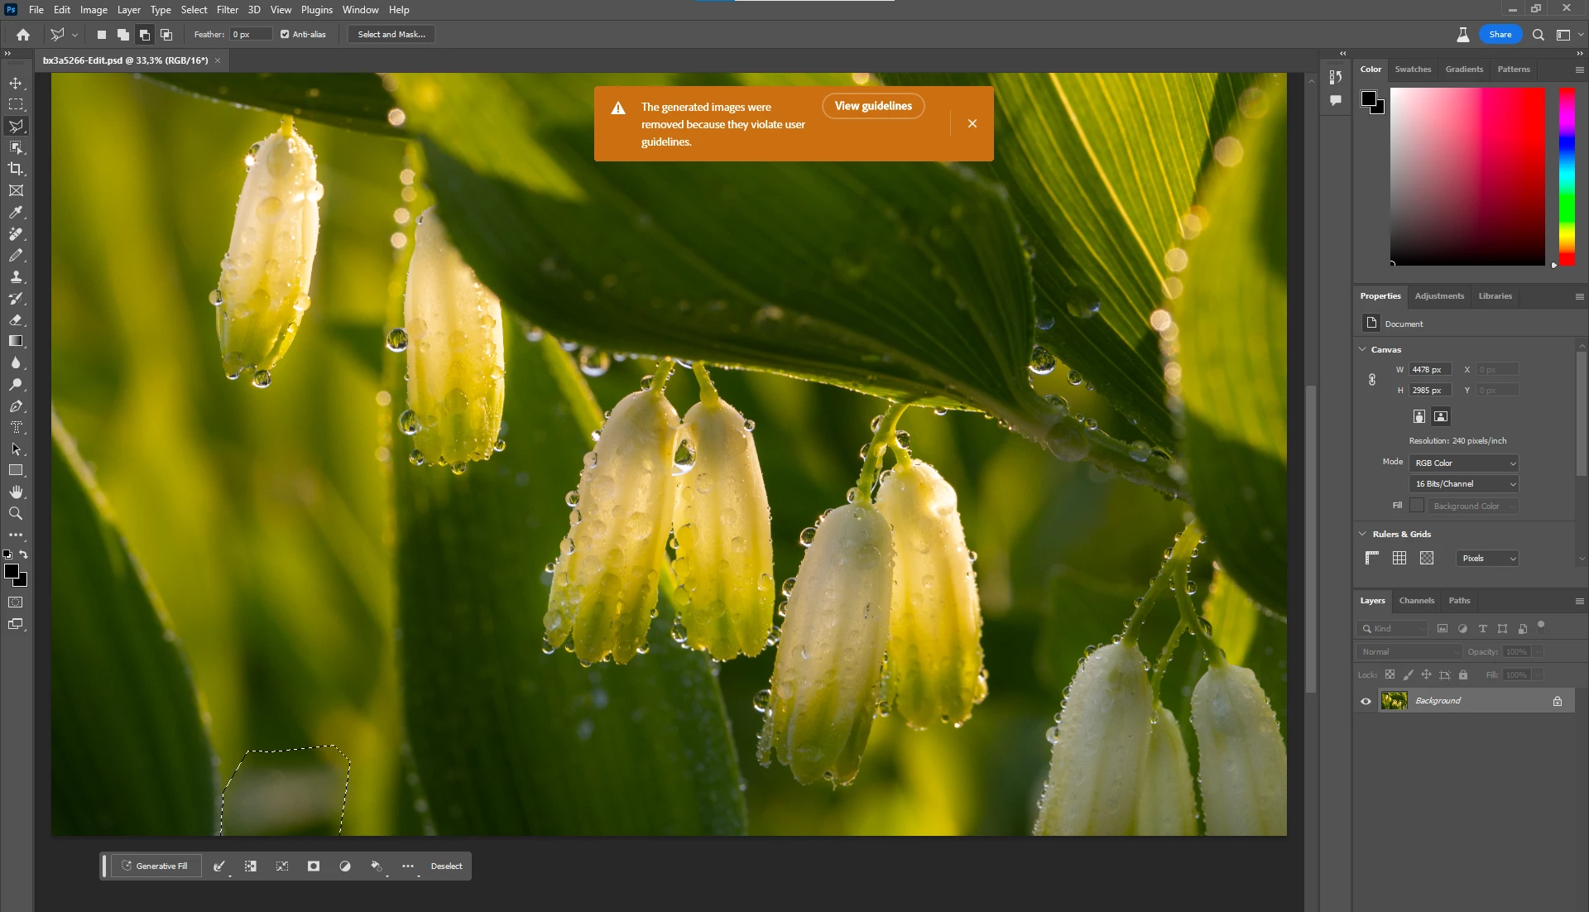Image resolution: width=1589 pixels, height=912 pixels.
Task: Hide the Background layer visibility
Action: [x=1366, y=701]
